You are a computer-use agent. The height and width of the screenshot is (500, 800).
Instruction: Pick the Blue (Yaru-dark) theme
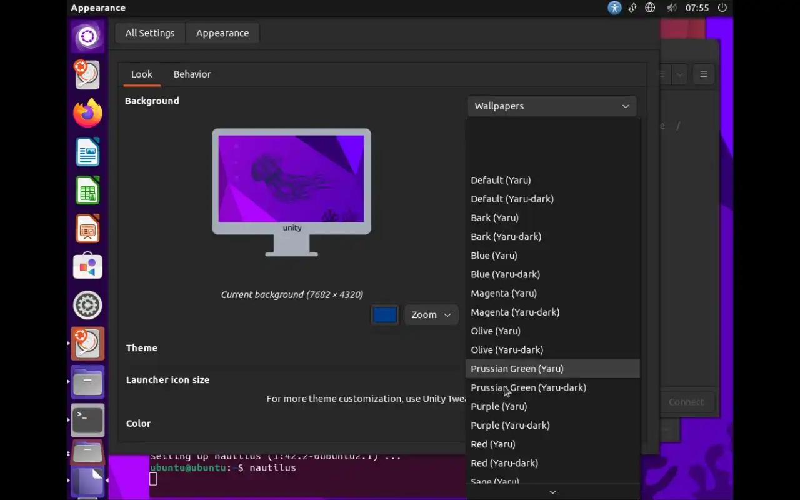(x=552, y=274)
